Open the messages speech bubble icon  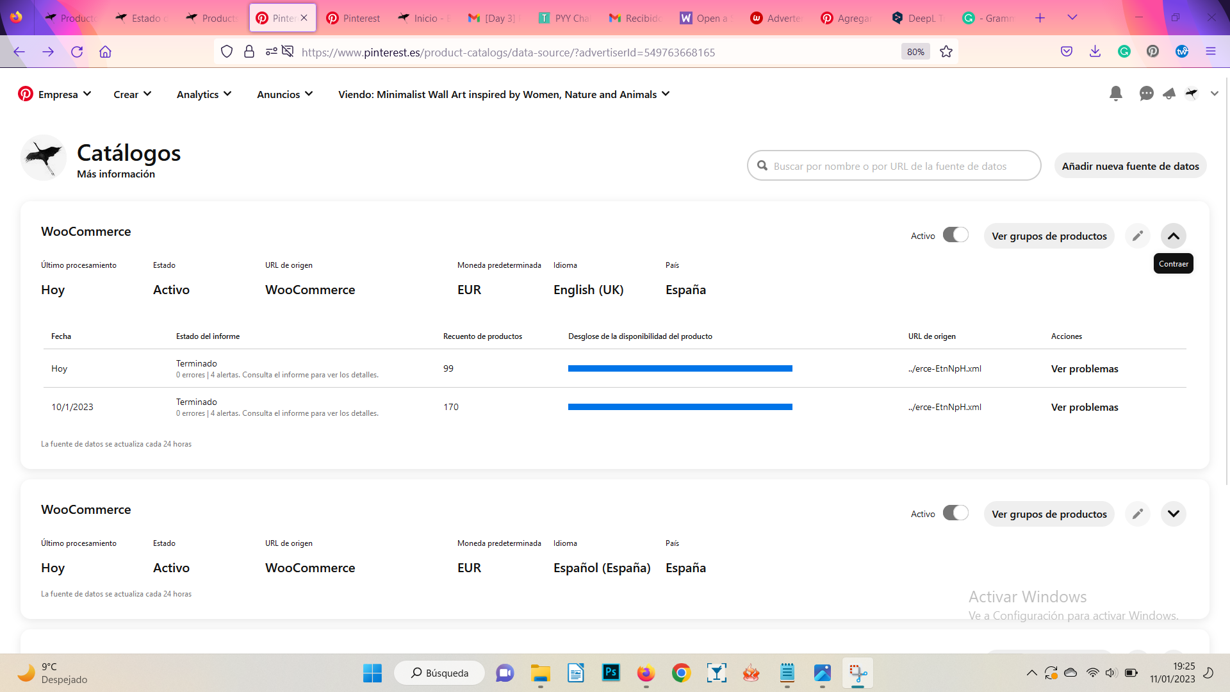(1147, 94)
